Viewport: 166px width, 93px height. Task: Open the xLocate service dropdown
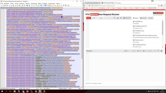click(102, 18)
